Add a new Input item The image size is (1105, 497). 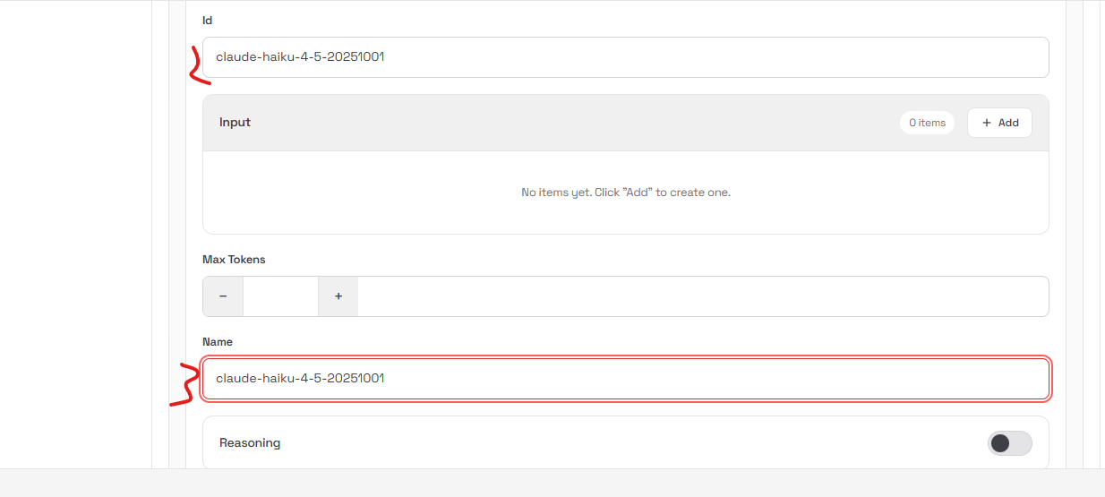click(999, 123)
